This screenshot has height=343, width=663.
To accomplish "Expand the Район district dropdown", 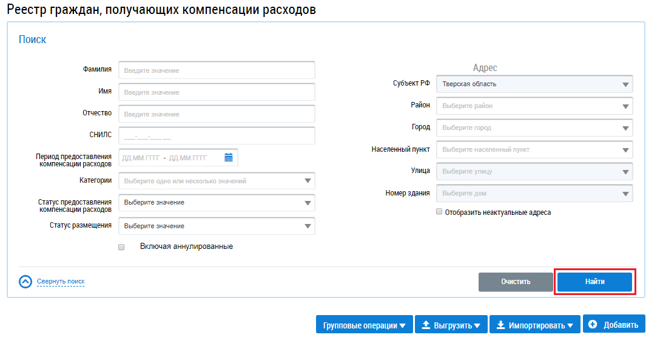I will (x=535, y=106).
